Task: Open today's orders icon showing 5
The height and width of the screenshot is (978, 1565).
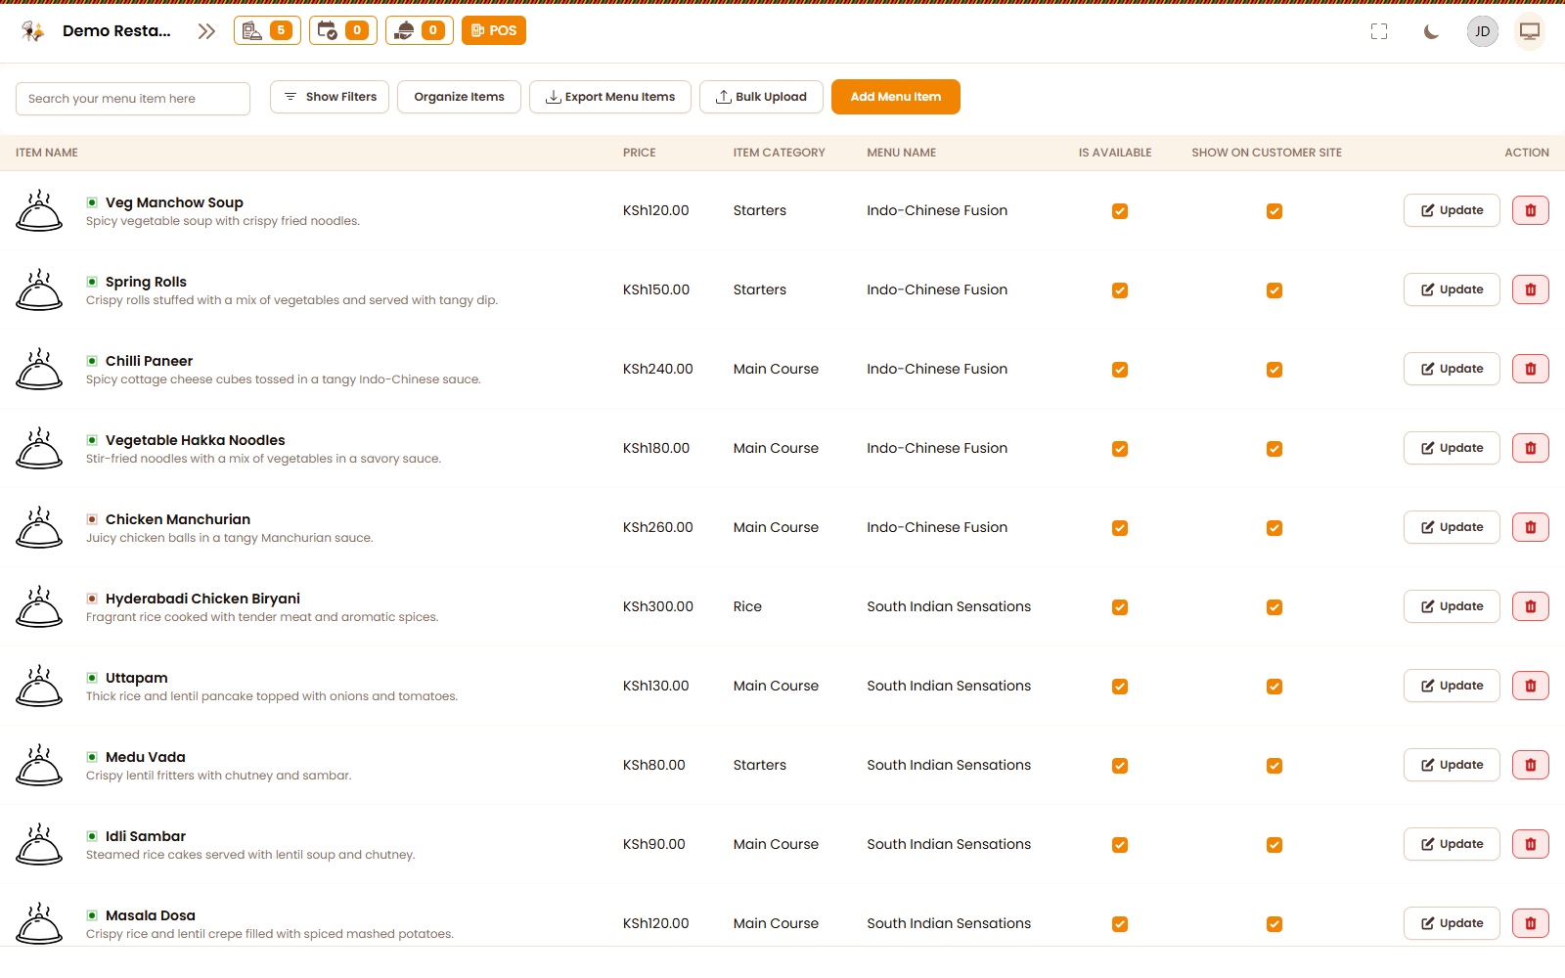Action: (267, 30)
